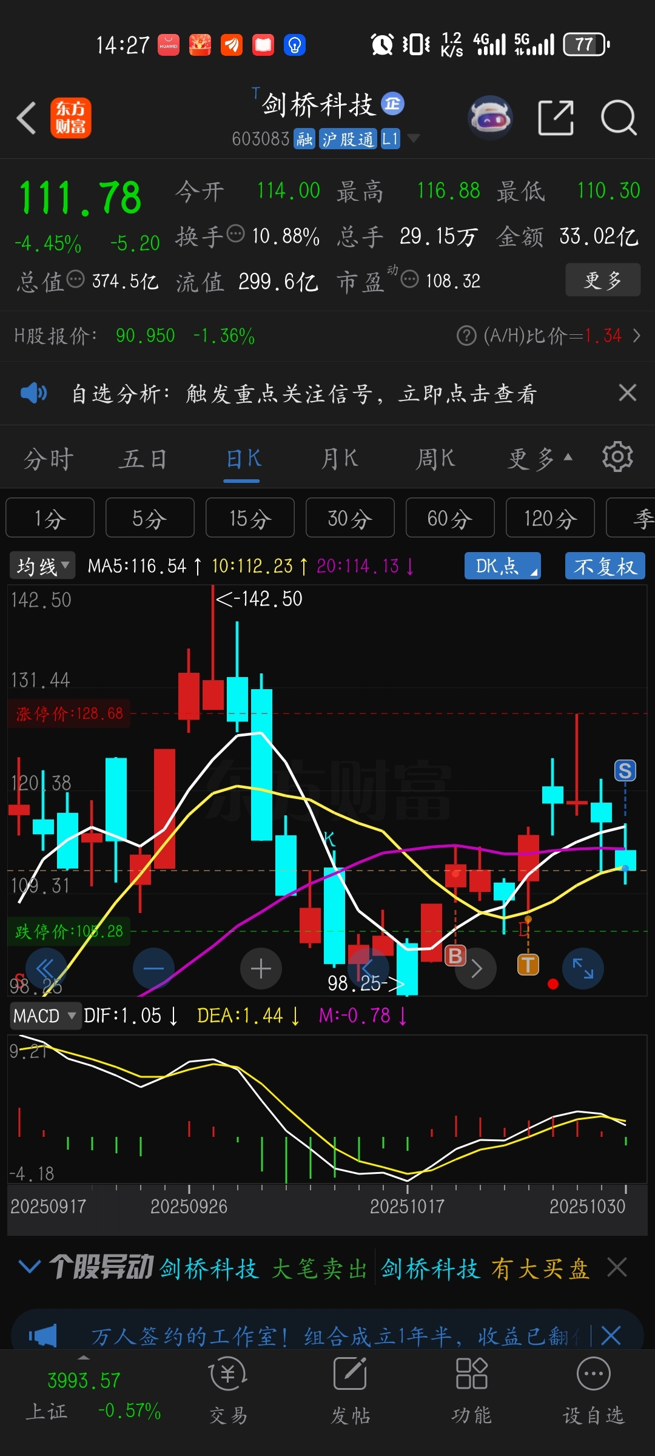655x1456 pixels.
Task: Share the stock page via export icon
Action: point(556,117)
